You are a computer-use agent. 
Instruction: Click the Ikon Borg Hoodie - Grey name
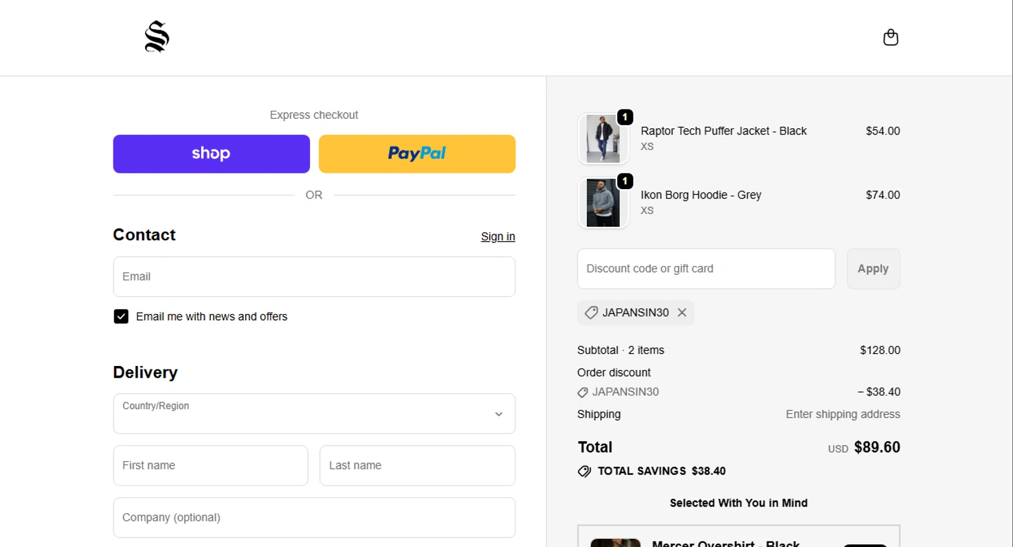pyautogui.click(x=701, y=195)
